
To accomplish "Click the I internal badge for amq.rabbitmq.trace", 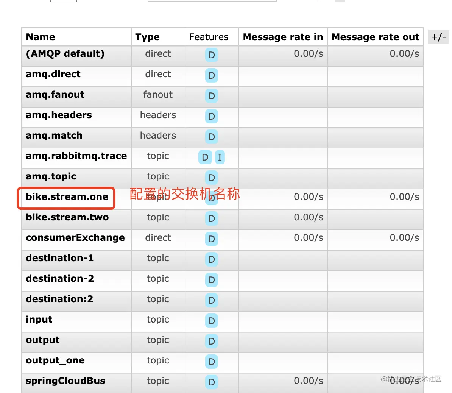I will 220,157.
